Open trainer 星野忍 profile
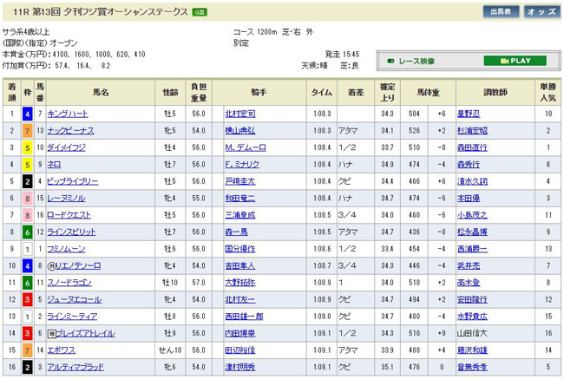Viewport: 564px width, 379px height. click(471, 114)
